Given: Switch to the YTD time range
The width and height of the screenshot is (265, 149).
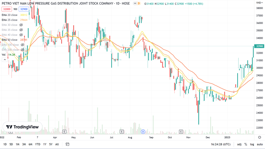Looking at the screenshot, I should click(x=38, y=144).
